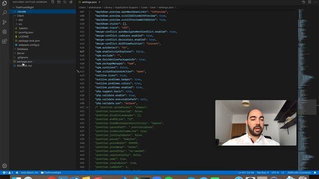Change Tab Size 4 indentation setting
Viewport: 319px width, 179px height.
click(263, 173)
